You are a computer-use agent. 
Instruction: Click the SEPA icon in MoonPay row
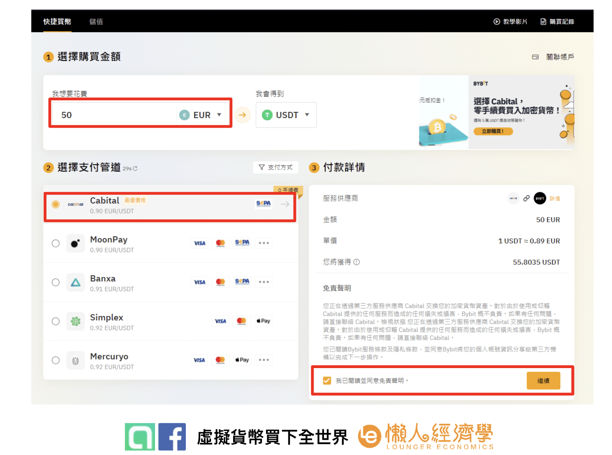tap(242, 243)
